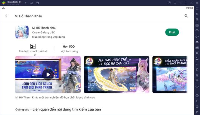Screen dimensions: 200x115
Task: Click the 21:43 clock in status bar
Action: [x=189, y=8]
